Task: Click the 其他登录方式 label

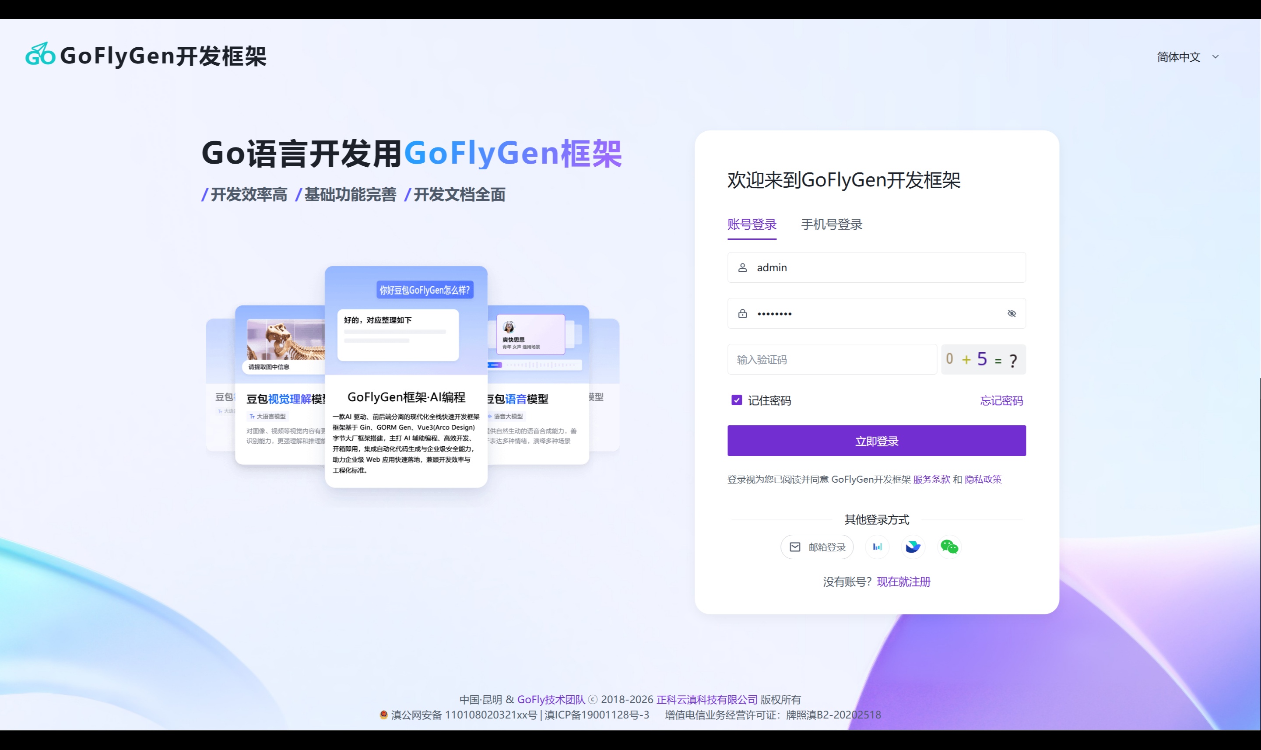Action: [x=877, y=519]
